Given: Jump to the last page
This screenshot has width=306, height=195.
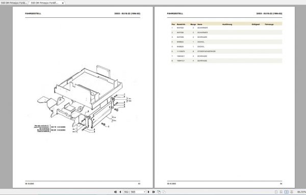Looking at the screenshot, I should tap(154, 192).
